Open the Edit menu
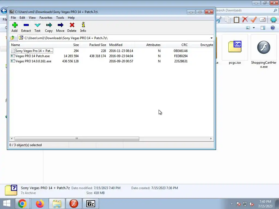The height and width of the screenshot is (209, 279). tap(22, 18)
